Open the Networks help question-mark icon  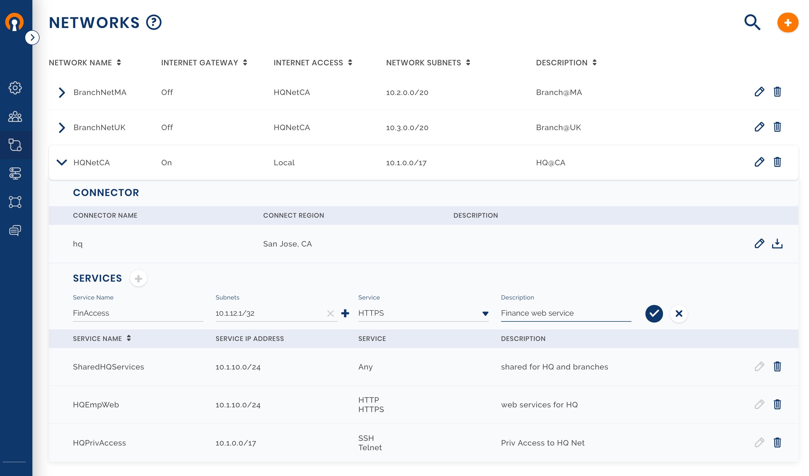[154, 23]
